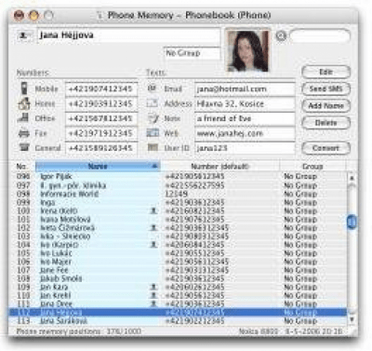Screen dimensions: 372x351
Task: Click the Office building icon
Action: click(23, 118)
